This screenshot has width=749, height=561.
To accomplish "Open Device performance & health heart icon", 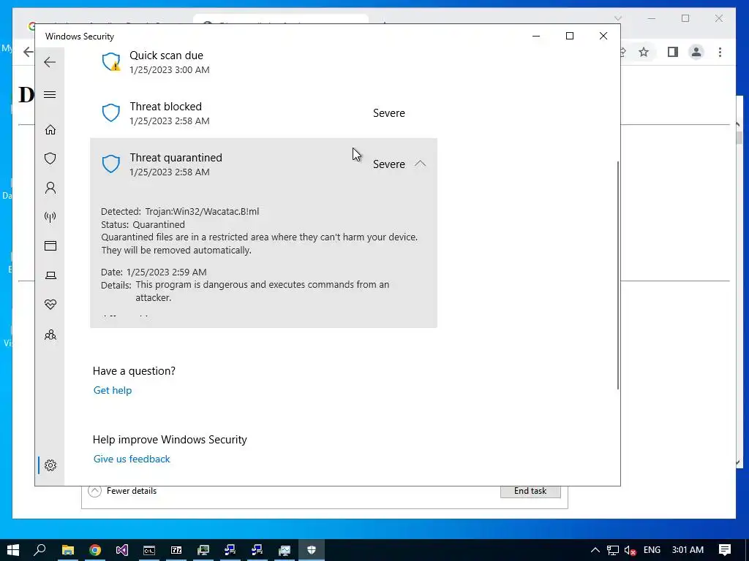I will [x=50, y=305].
